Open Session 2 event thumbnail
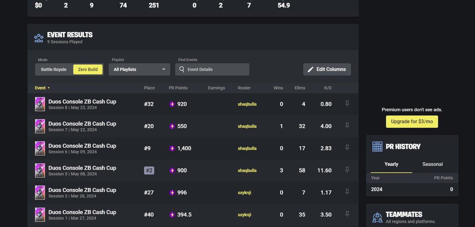Screen dimensions: 475x227 (40, 193)
